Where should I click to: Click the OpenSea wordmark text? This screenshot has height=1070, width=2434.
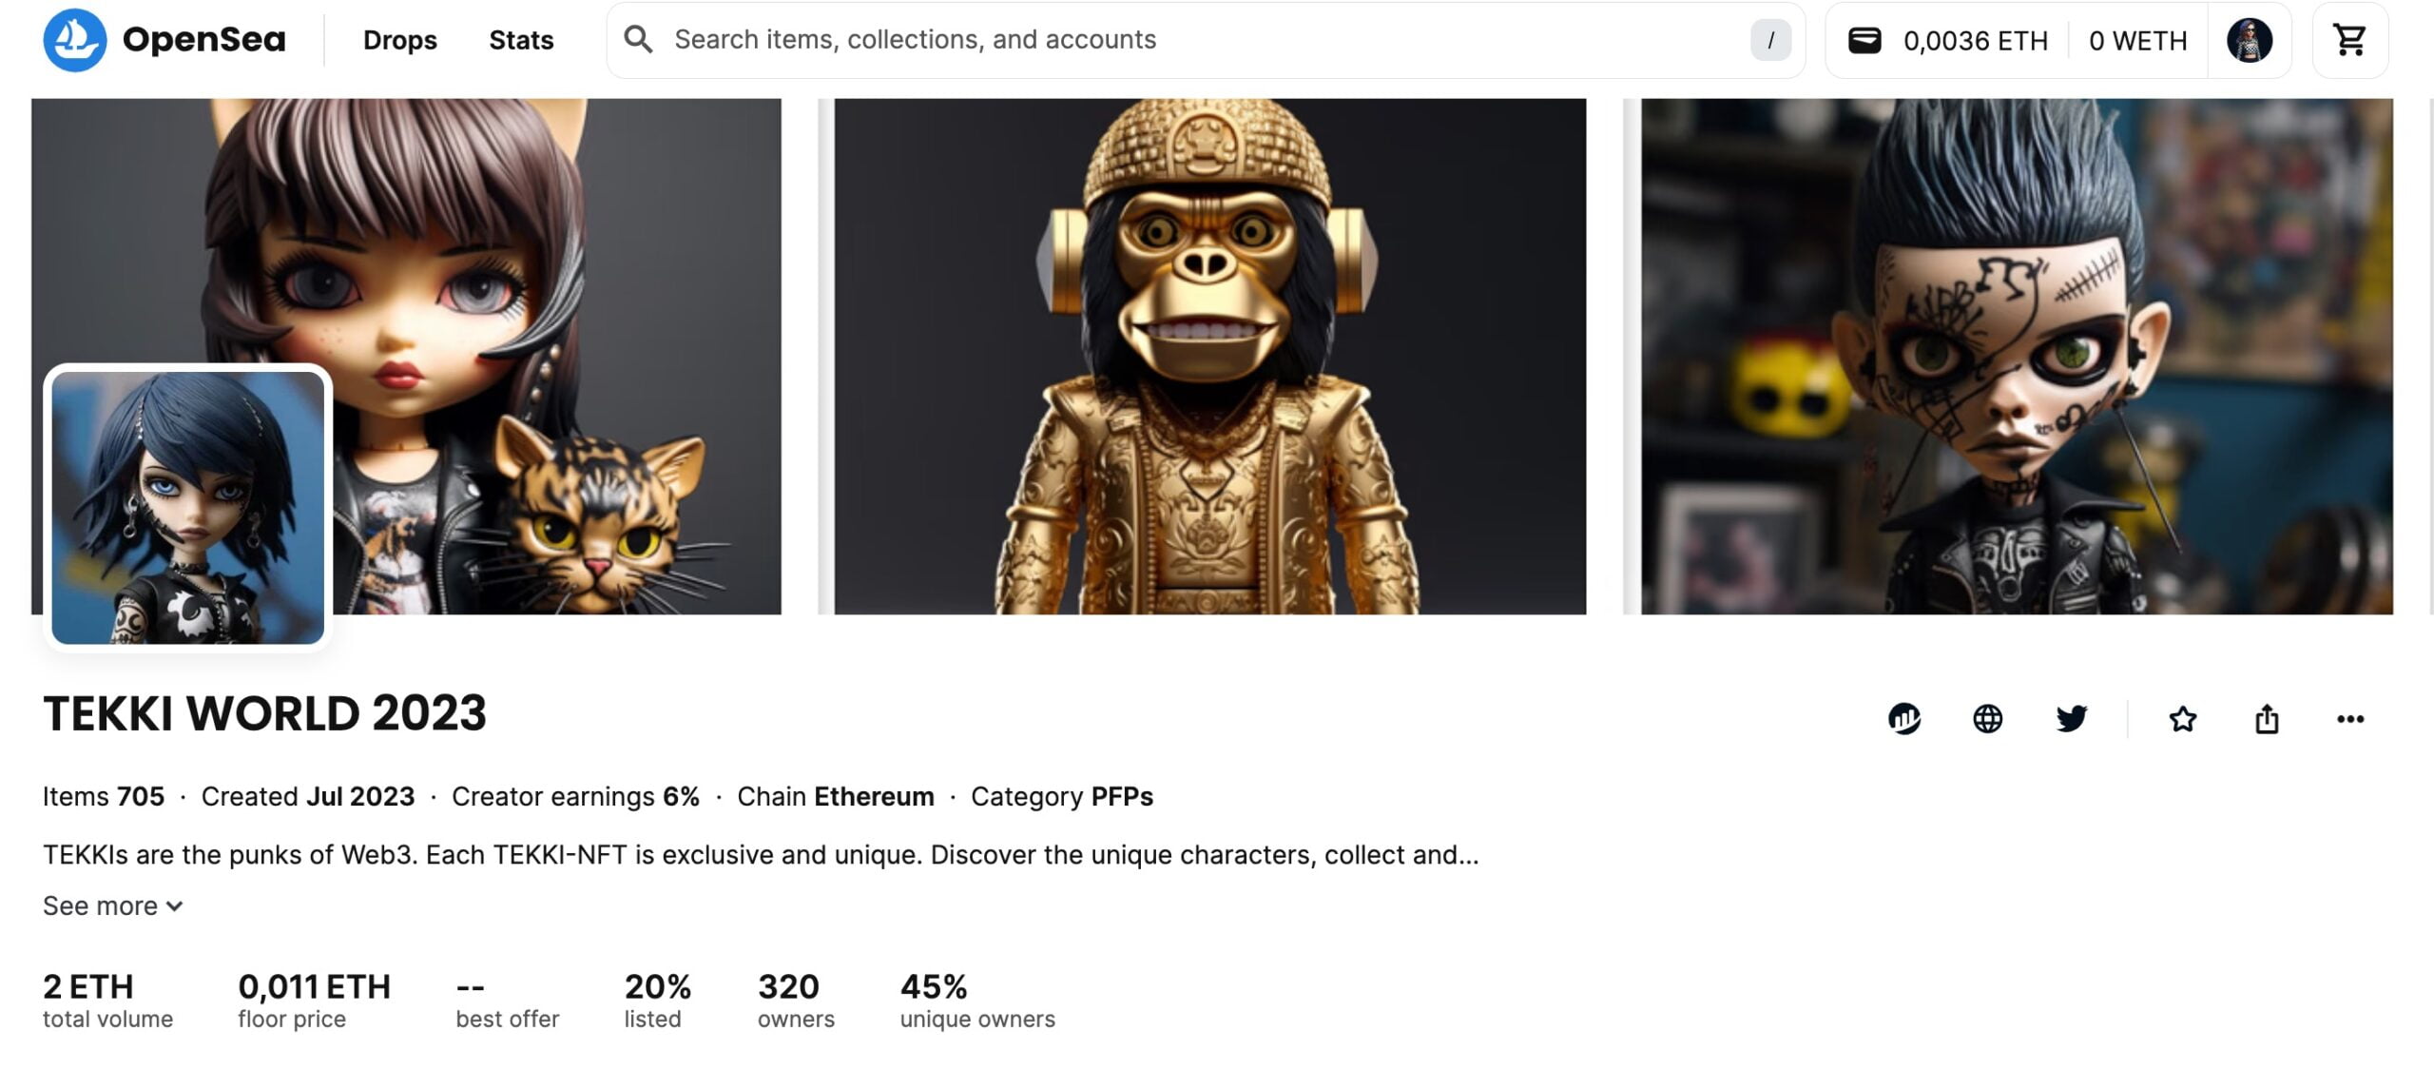pos(203,40)
